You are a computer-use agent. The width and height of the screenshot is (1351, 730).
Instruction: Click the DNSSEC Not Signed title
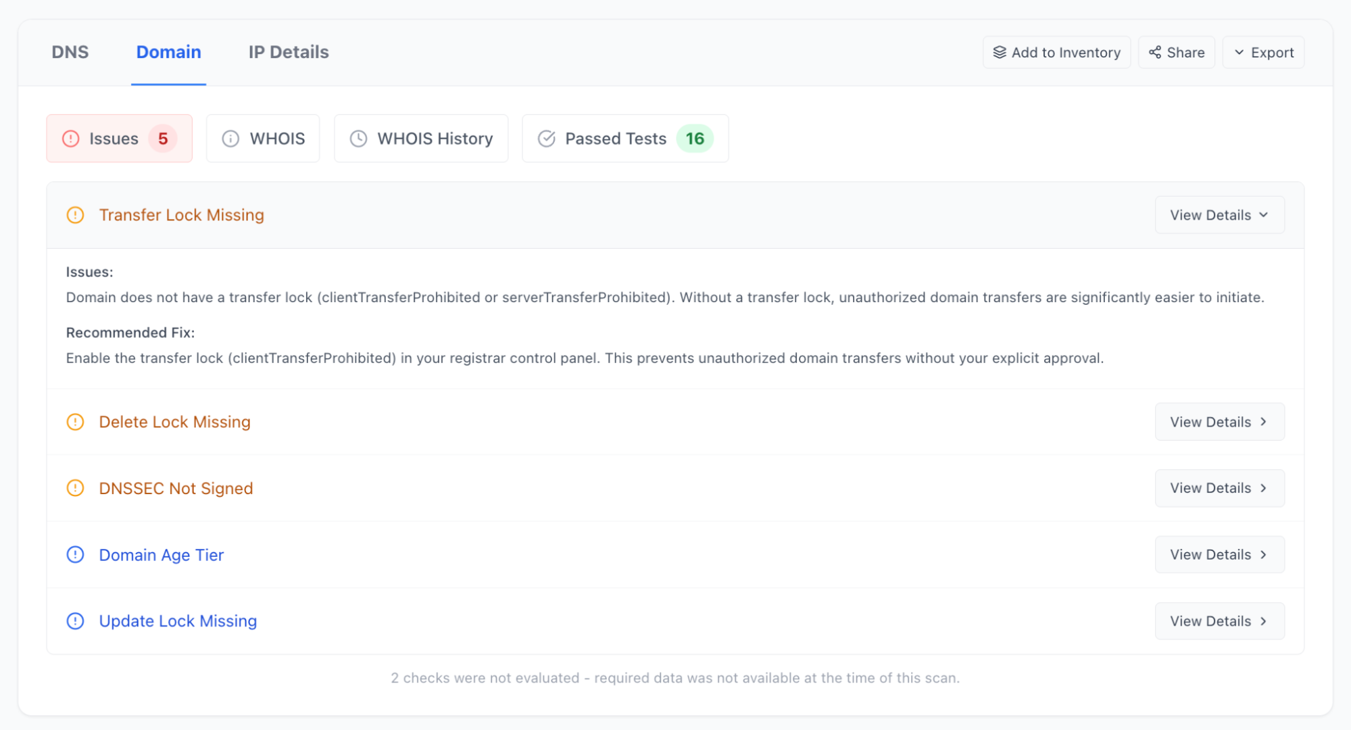click(x=176, y=488)
